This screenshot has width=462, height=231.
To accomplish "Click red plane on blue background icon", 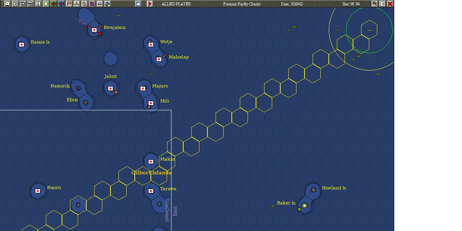I will tap(61, 3).
